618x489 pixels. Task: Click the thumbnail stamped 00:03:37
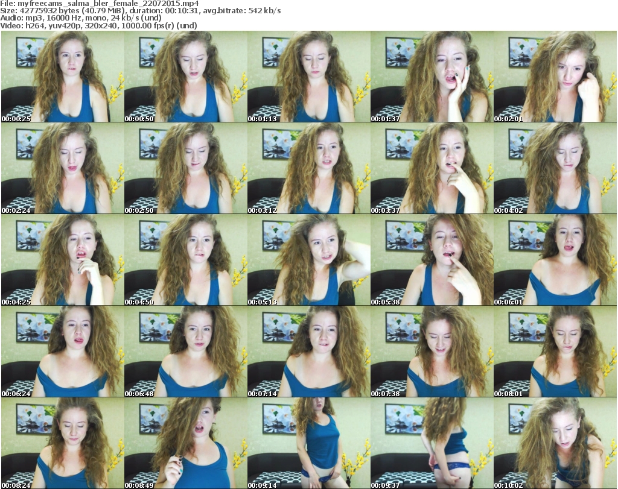[x=432, y=168]
